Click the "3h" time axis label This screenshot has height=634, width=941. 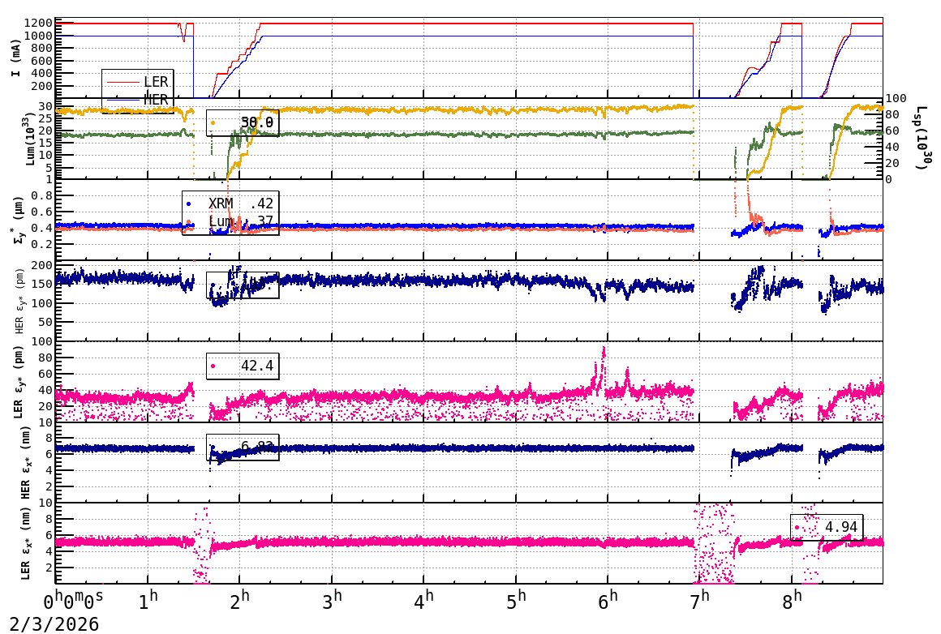pyautogui.click(x=332, y=601)
